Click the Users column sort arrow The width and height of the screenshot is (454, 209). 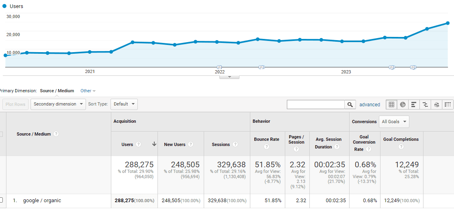point(154,144)
